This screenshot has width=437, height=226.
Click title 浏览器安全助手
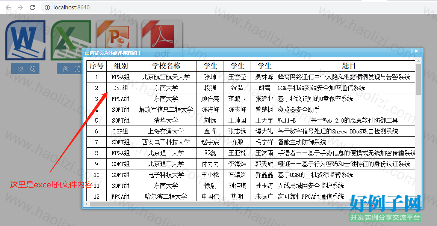tap(299, 109)
